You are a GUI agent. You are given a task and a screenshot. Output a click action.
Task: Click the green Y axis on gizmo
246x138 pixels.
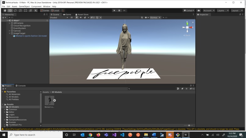coord(187,23)
